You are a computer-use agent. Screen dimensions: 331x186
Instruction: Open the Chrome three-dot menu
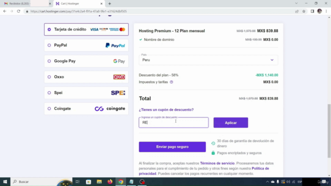point(326,11)
